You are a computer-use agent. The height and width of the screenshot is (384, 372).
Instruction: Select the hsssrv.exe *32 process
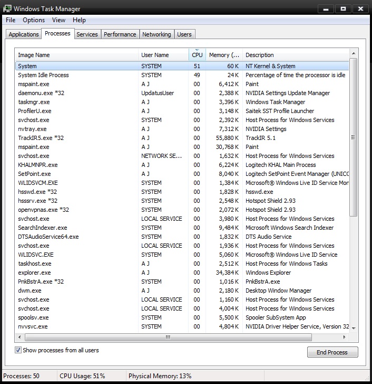pos(182,201)
